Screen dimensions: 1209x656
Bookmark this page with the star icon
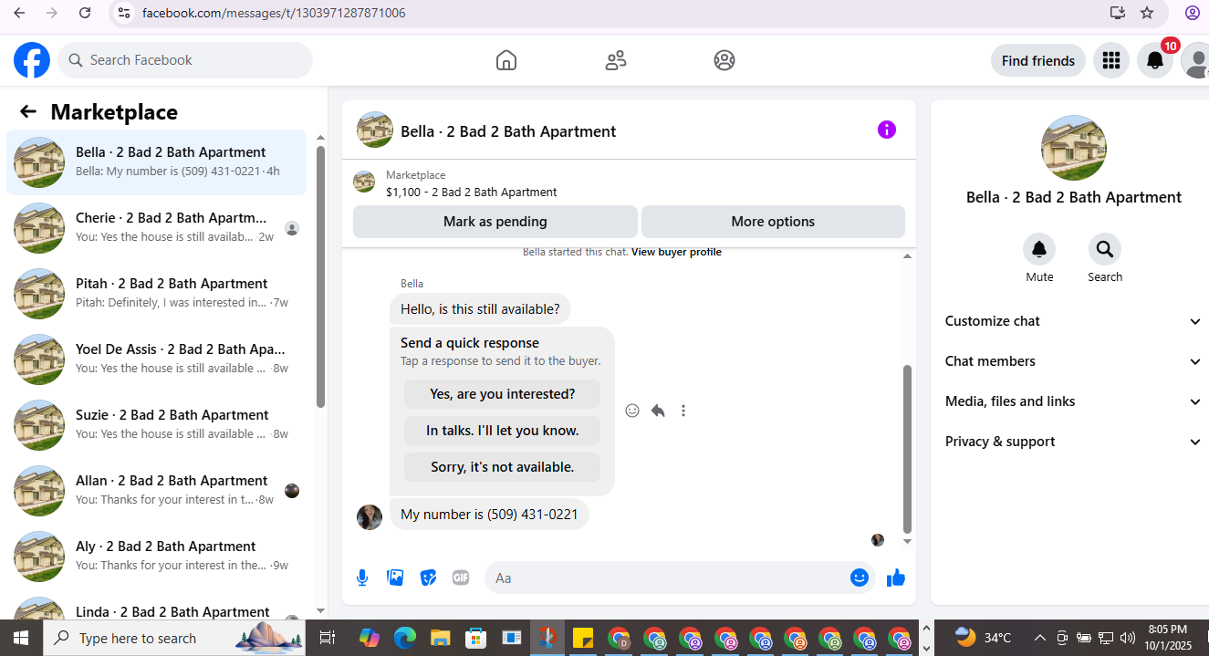point(1147,13)
